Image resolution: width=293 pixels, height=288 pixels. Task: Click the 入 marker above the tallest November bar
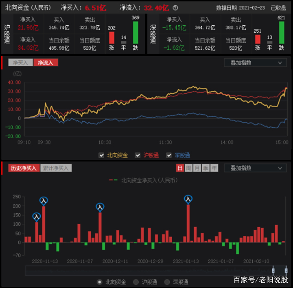44,200
